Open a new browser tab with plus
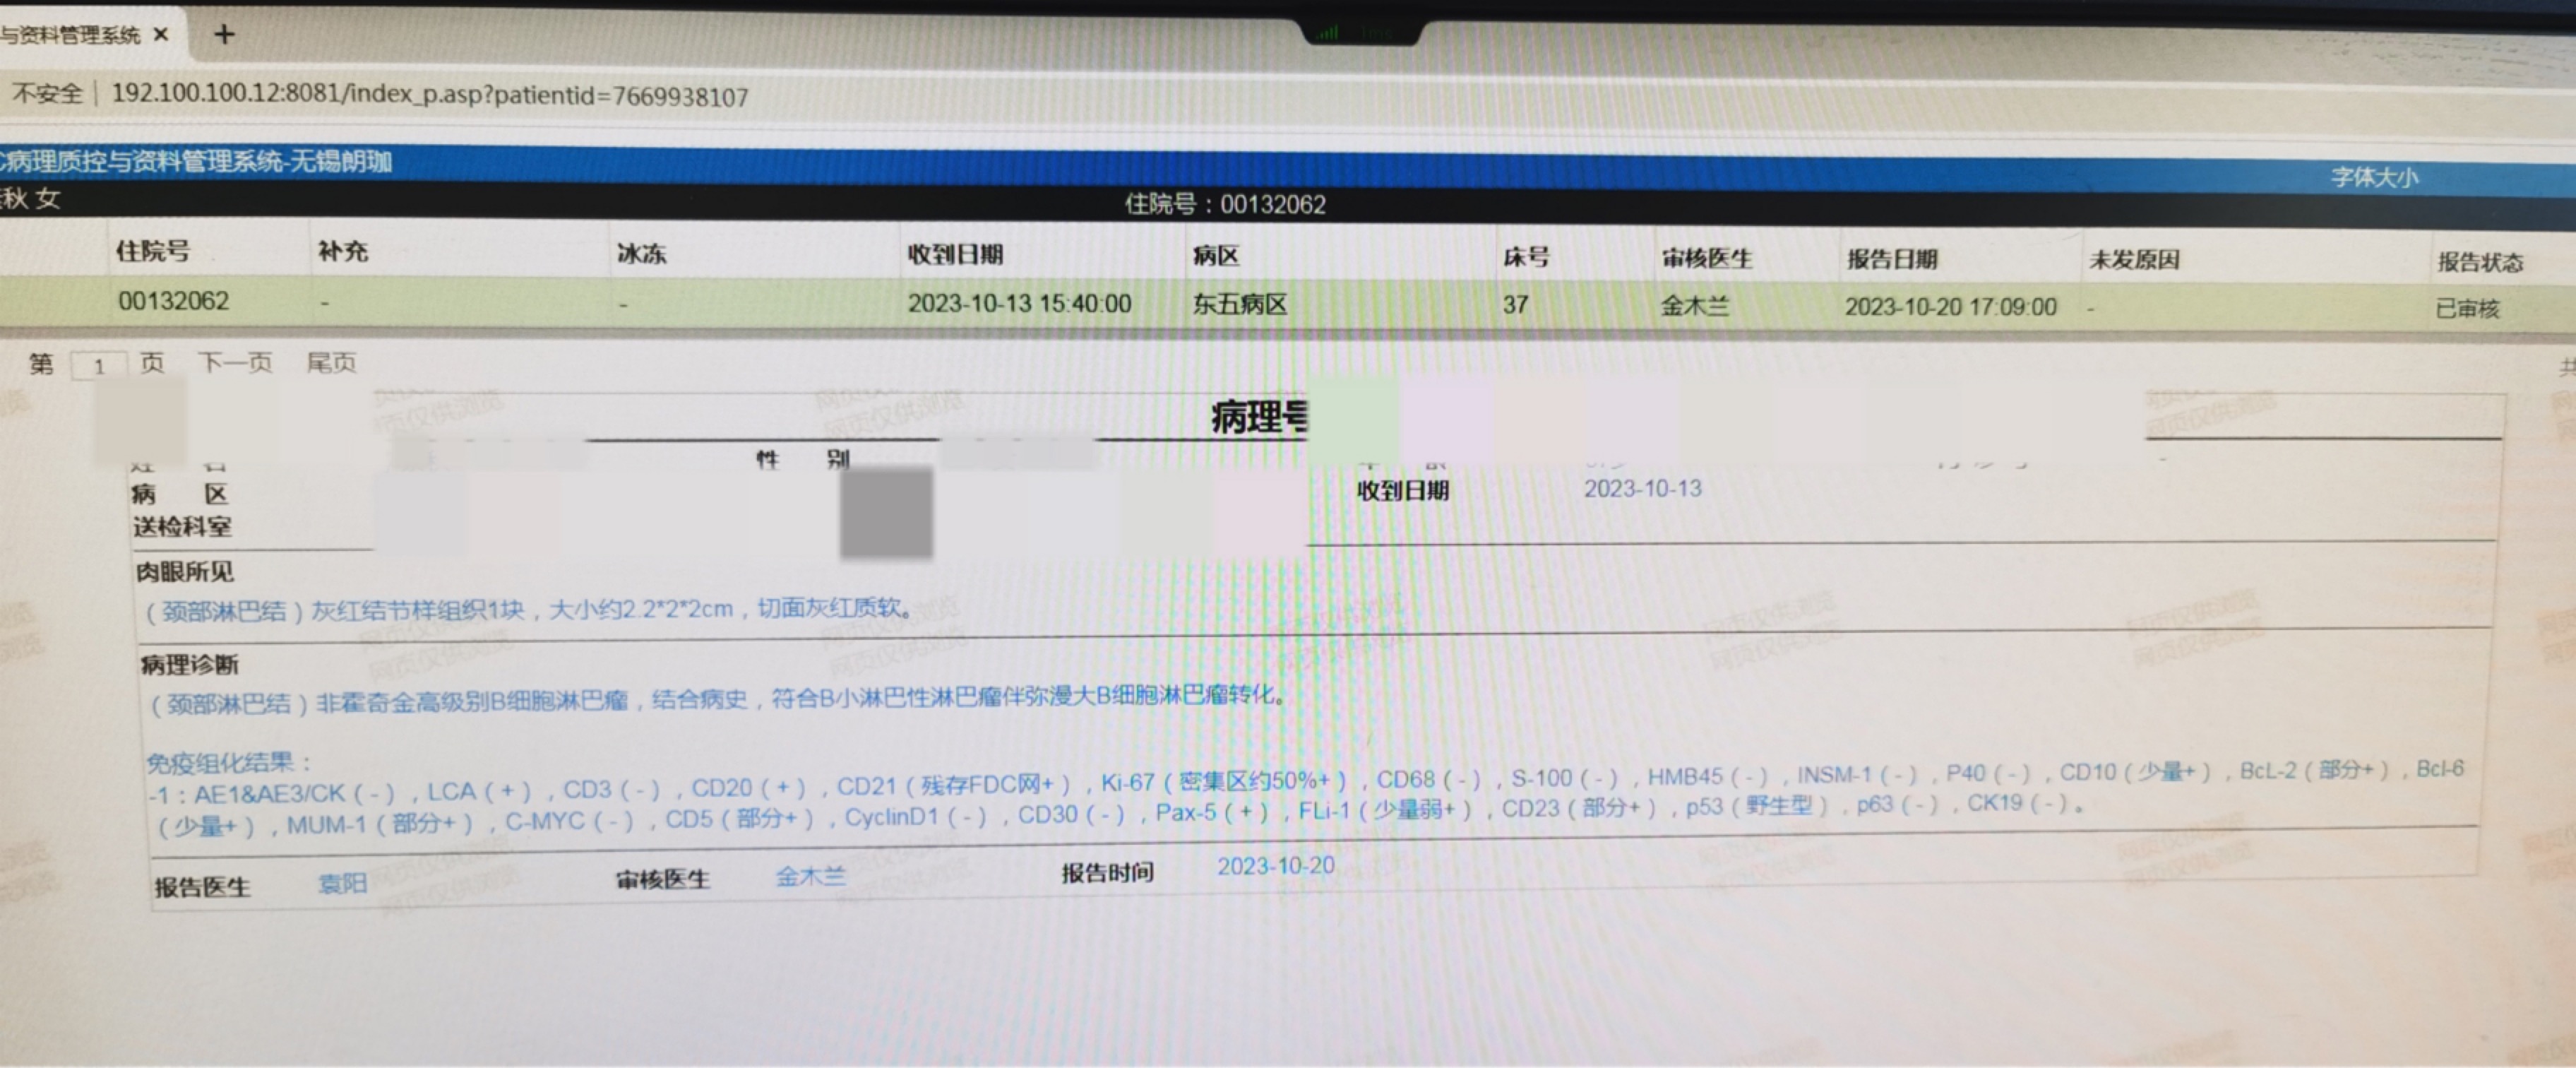The height and width of the screenshot is (1068, 2576). coord(225,35)
